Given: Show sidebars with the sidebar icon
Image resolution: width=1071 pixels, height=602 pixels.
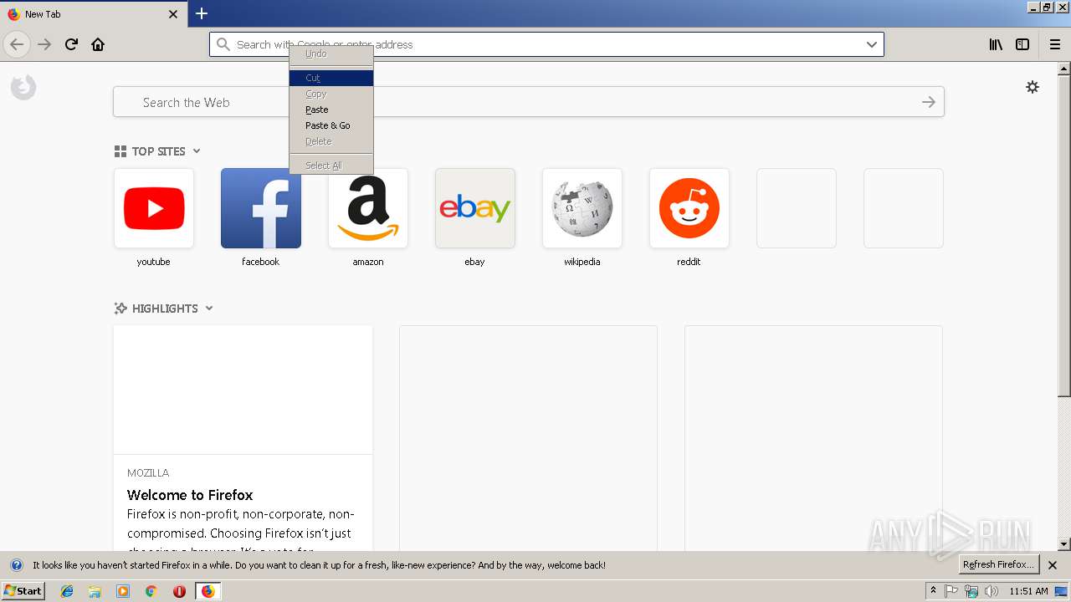Looking at the screenshot, I should pyautogui.click(x=1022, y=44).
